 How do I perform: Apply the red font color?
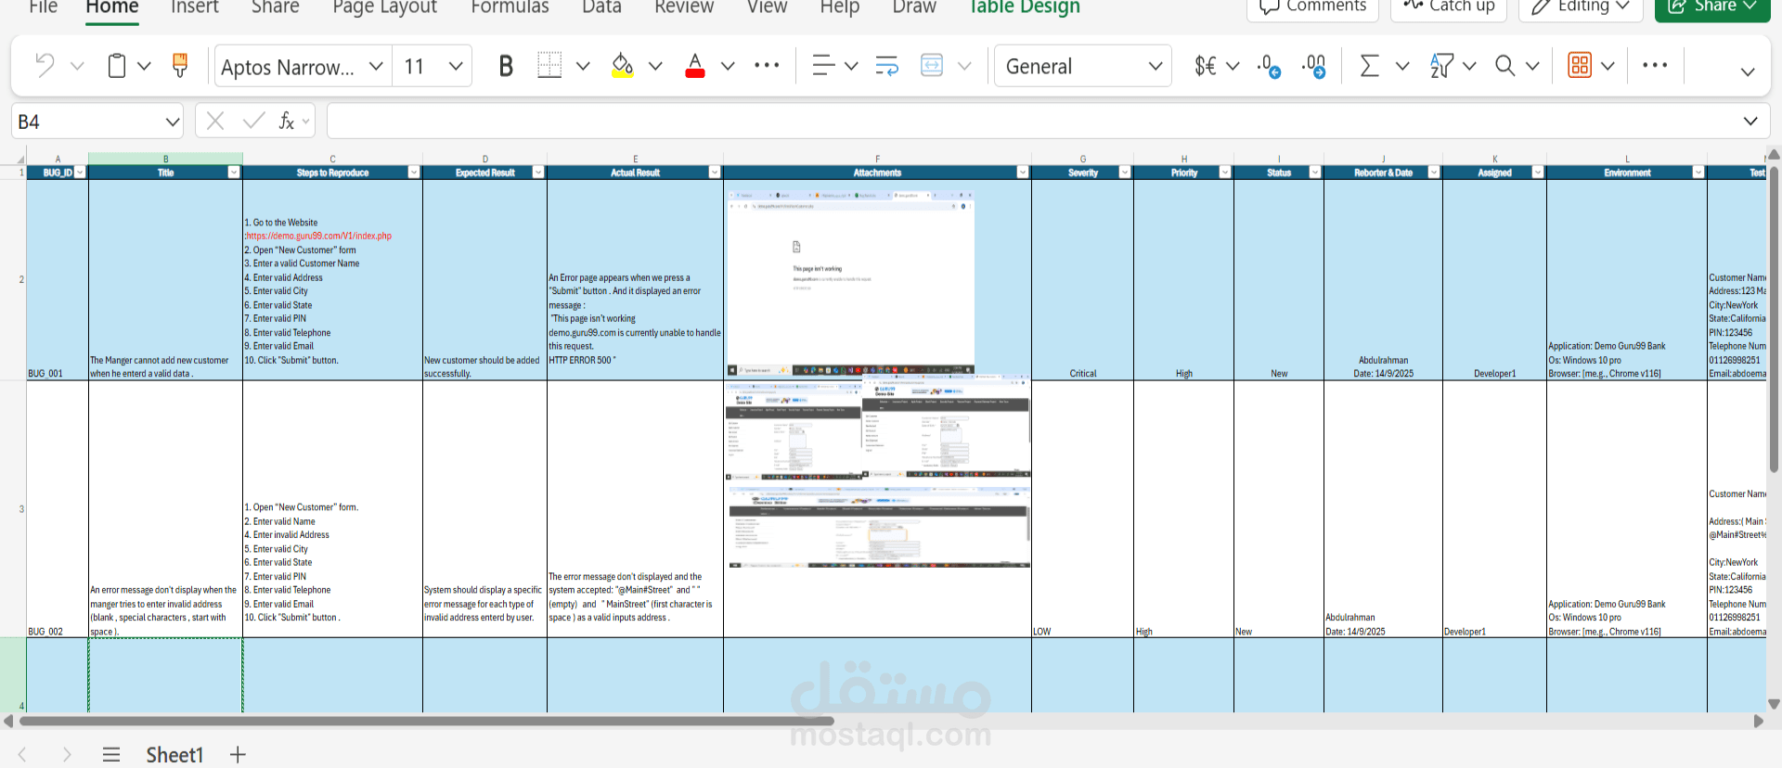694,66
